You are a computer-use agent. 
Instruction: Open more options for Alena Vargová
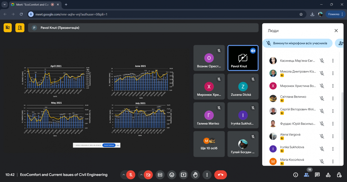pyautogui.click(x=333, y=136)
